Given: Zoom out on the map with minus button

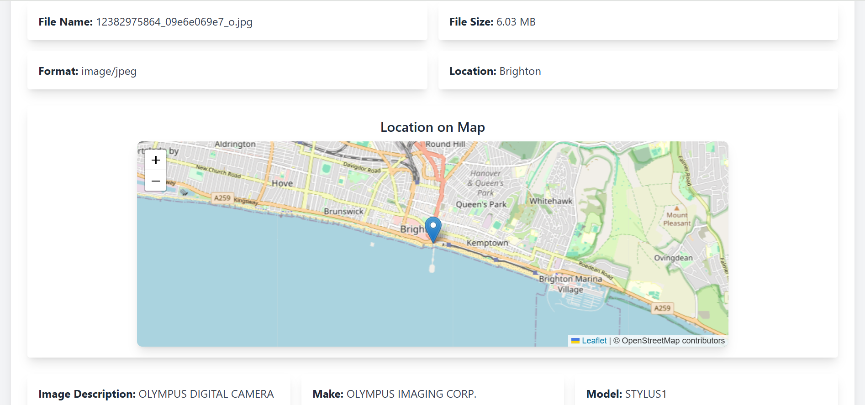Looking at the screenshot, I should click(x=156, y=181).
